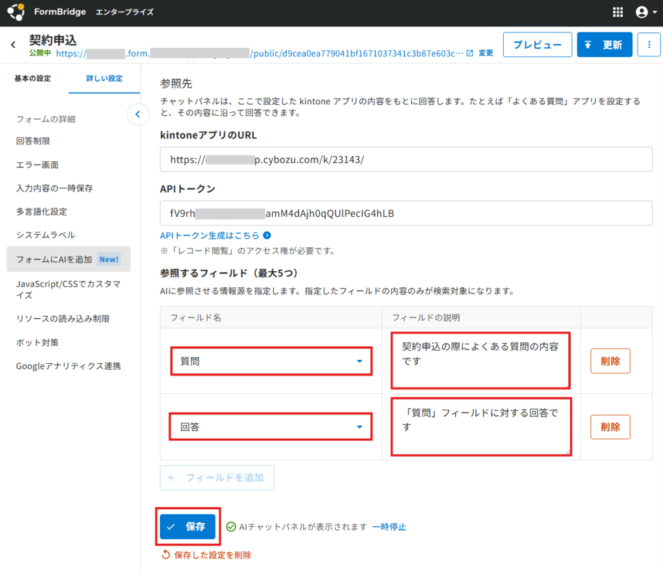This screenshot has height=574, width=663.
Task: Open 回答制限 settings in the sidebar
Action: 33,141
